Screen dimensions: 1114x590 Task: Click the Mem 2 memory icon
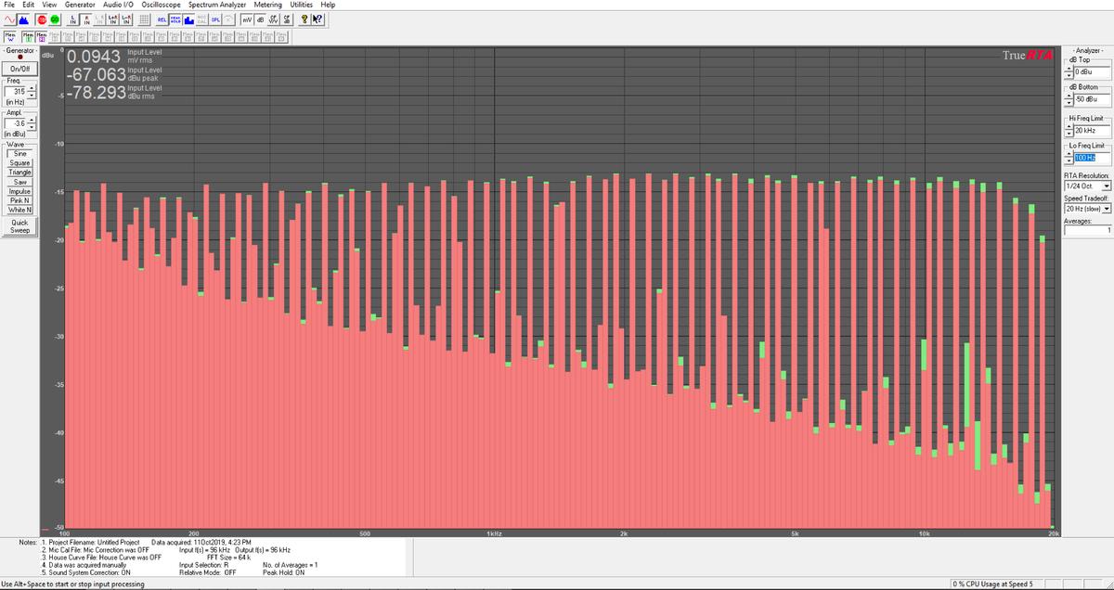click(41, 36)
